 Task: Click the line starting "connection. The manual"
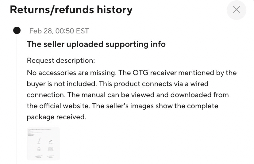[x=128, y=95]
